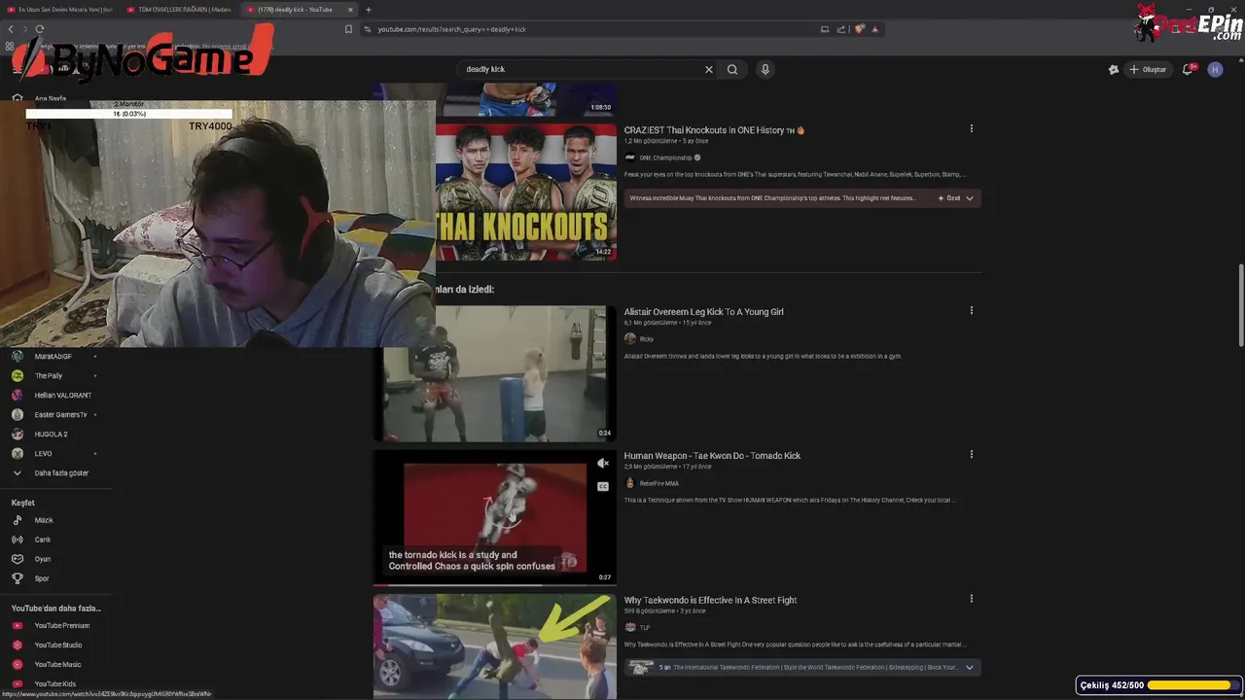Unmute the Tornado Kick preview
This screenshot has width=1245, height=700.
tap(603, 464)
